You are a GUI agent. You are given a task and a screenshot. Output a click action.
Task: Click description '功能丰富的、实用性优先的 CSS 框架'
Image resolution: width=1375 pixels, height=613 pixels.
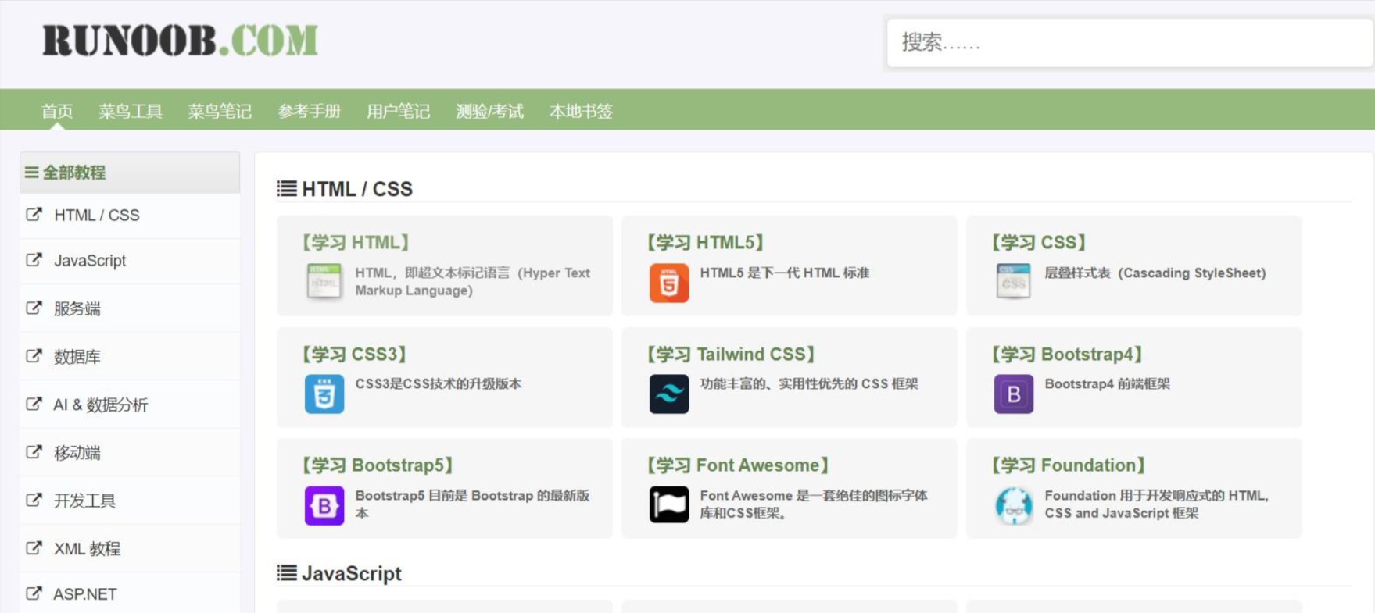[x=809, y=383]
